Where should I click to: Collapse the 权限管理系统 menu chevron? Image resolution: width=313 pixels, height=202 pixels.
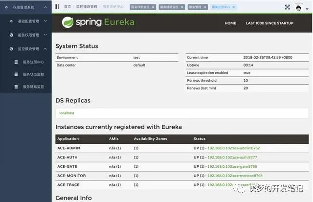click(45, 7)
